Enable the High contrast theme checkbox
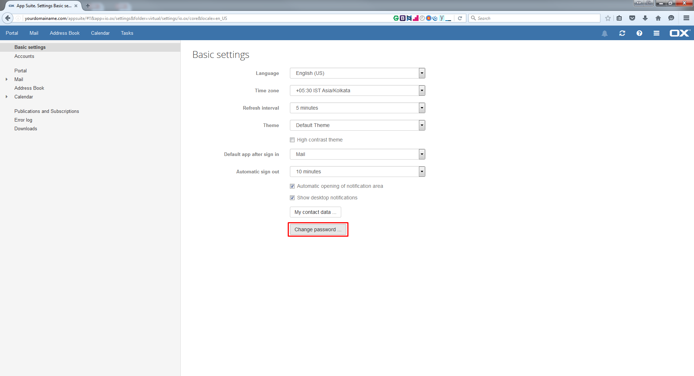 point(292,140)
